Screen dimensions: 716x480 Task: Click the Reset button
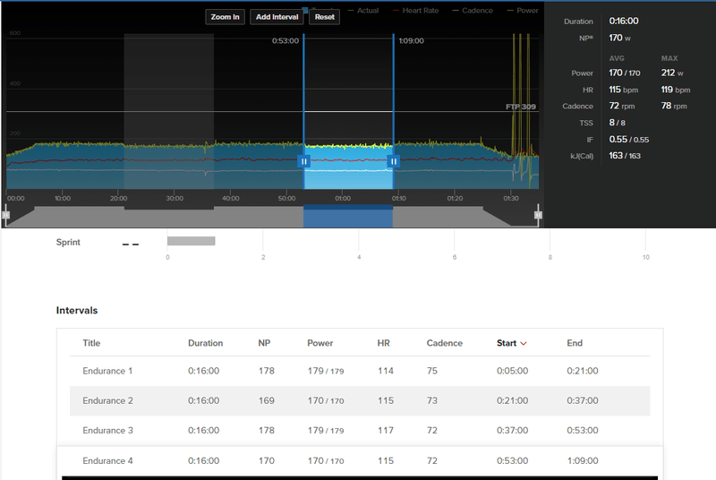point(324,17)
